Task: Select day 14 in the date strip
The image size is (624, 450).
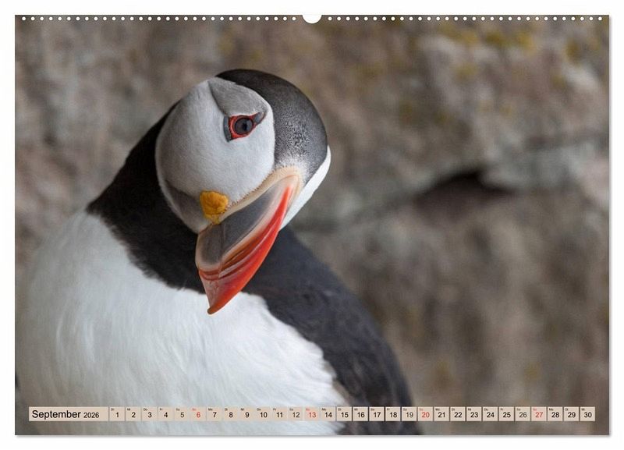Action: (x=328, y=414)
